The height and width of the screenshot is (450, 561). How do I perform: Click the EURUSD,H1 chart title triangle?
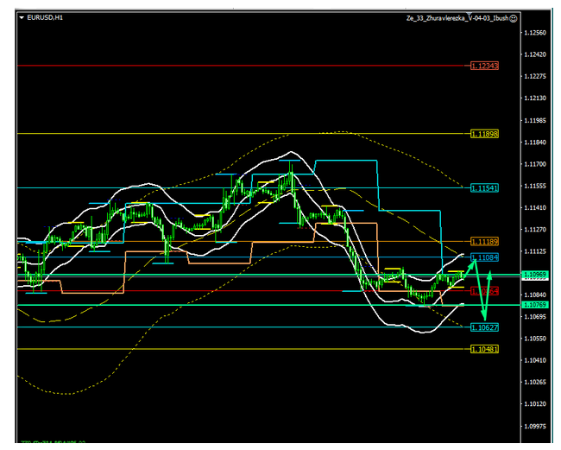(x=22, y=17)
